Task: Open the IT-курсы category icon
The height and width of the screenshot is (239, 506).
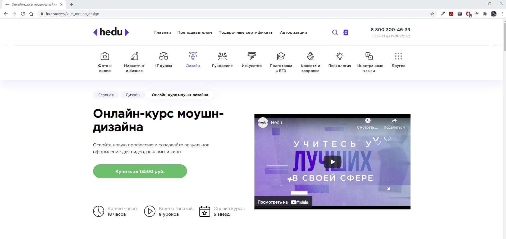Action: click(x=163, y=56)
